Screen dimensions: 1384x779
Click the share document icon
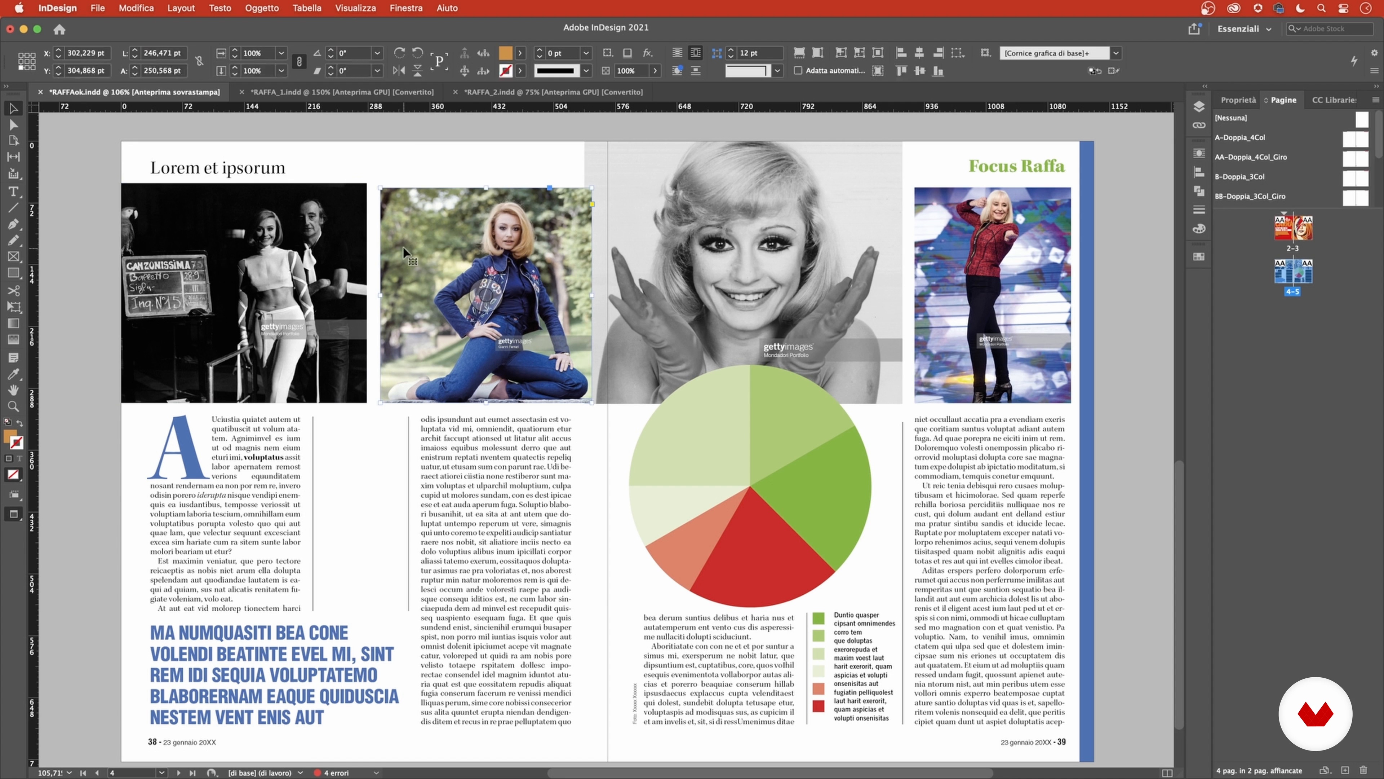click(x=1194, y=28)
